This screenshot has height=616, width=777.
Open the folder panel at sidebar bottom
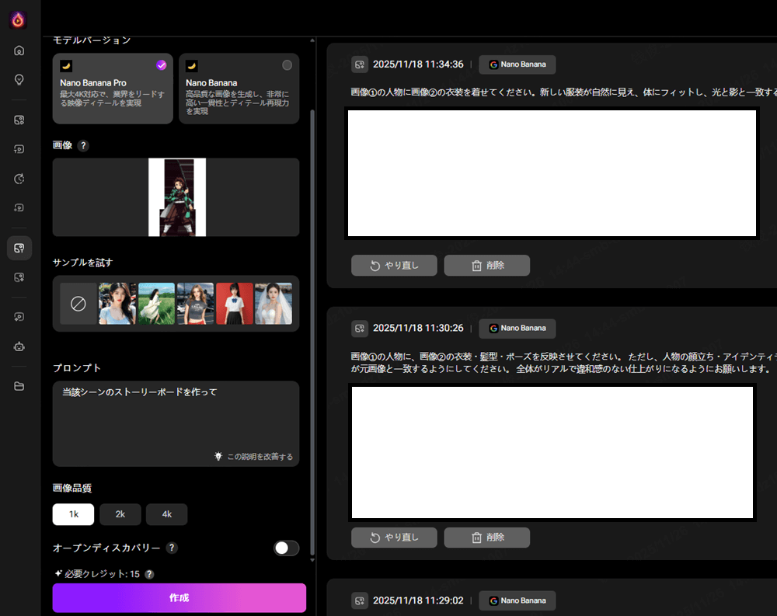coord(18,386)
